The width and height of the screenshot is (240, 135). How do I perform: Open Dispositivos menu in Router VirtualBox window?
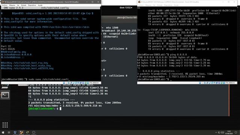32,5
